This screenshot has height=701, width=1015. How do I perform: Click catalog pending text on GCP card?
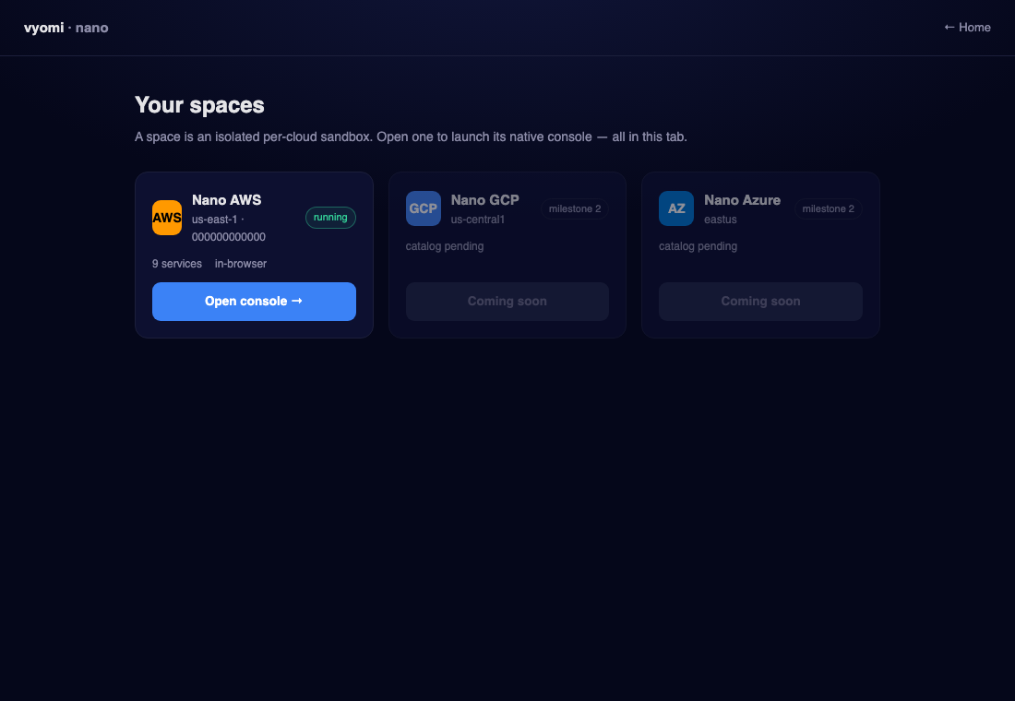click(x=445, y=246)
